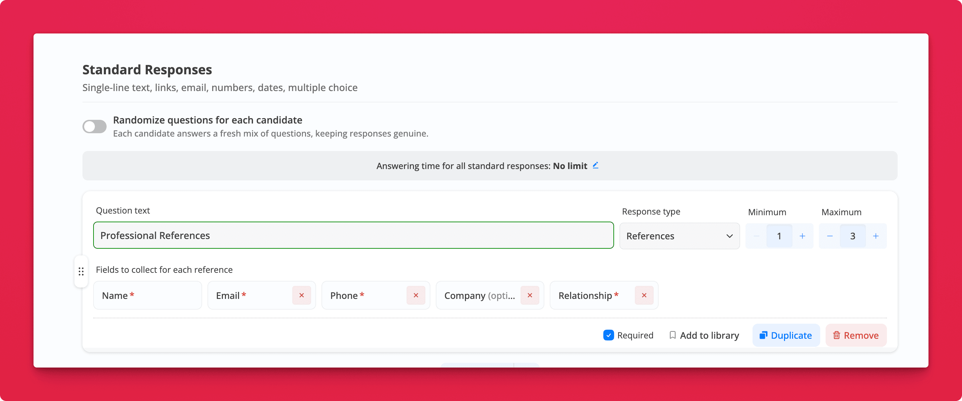Image resolution: width=962 pixels, height=401 pixels.
Task: Toggle Randomize questions for each candidate switch
Action: [x=94, y=127]
